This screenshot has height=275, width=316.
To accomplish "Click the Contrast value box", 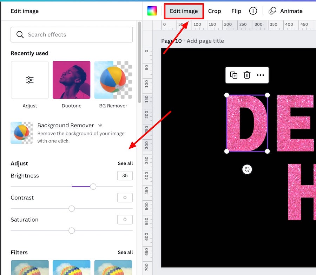I will pyautogui.click(x=125, y=197).
